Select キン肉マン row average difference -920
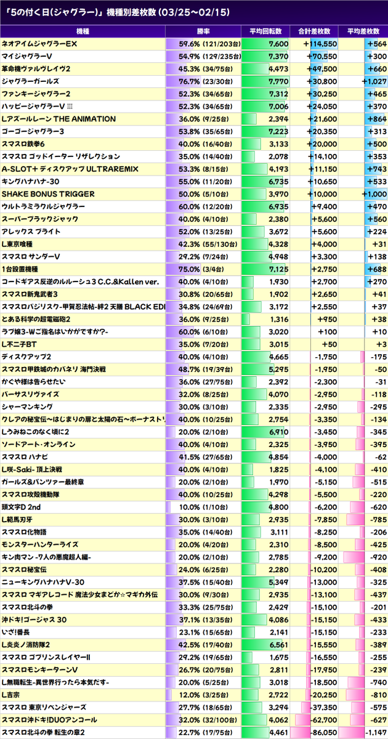Screen dimensions: 388x739 pos(376,556)
